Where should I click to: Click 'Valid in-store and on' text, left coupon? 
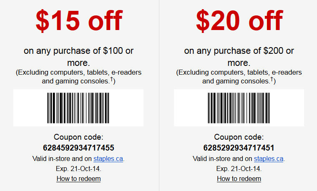62,159
